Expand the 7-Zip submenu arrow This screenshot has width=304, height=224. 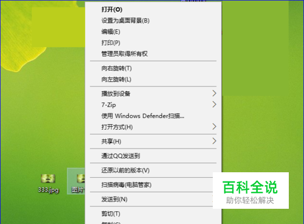214,105
